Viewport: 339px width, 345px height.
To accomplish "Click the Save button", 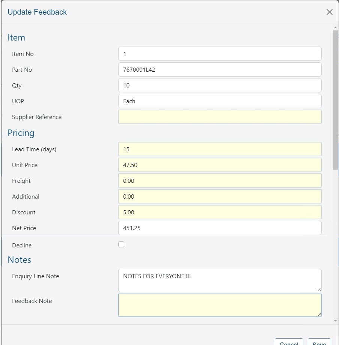I will [319, 342].
